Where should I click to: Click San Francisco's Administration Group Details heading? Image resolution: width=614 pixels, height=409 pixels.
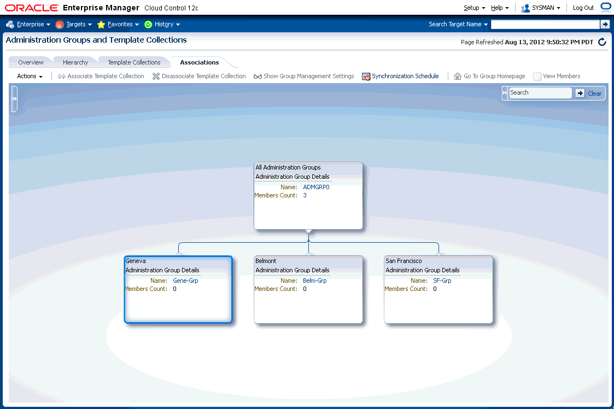click(x=422, y=270)
